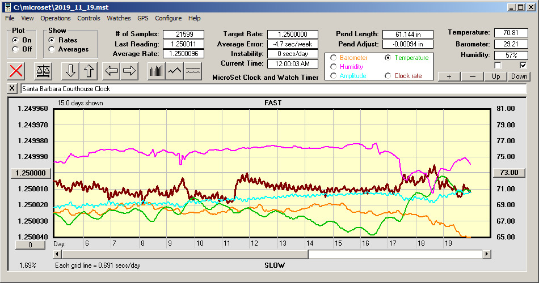The width and height of the screenshot is (539, 283).
Task: Open the Help menu
Action: [194, 18]
